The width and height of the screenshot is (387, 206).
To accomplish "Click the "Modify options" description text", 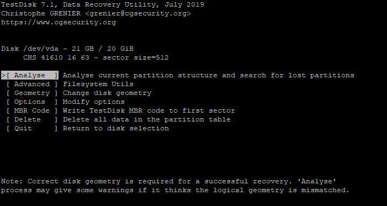I will tap(93, 102).
